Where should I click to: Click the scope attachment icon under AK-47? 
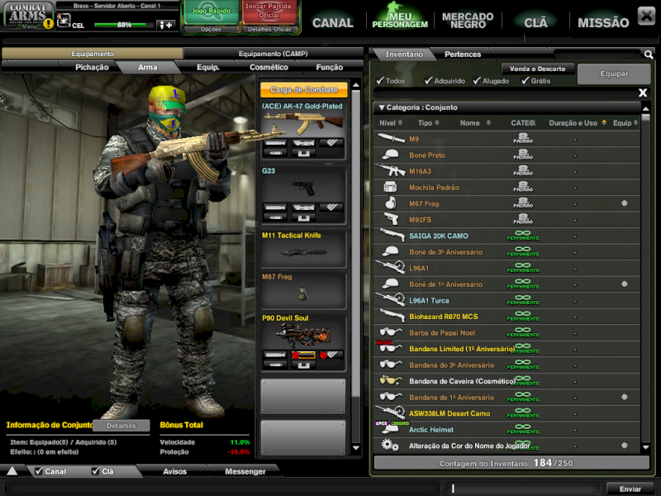[x=303, y=143]
